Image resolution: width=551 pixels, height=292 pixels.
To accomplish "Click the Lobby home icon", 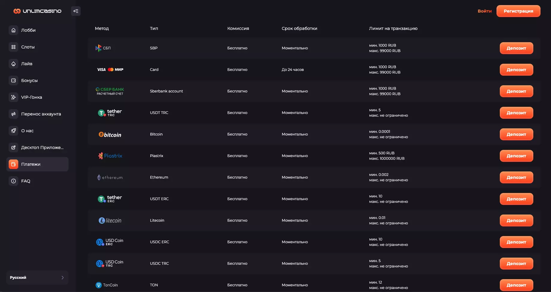I will 13,30.
